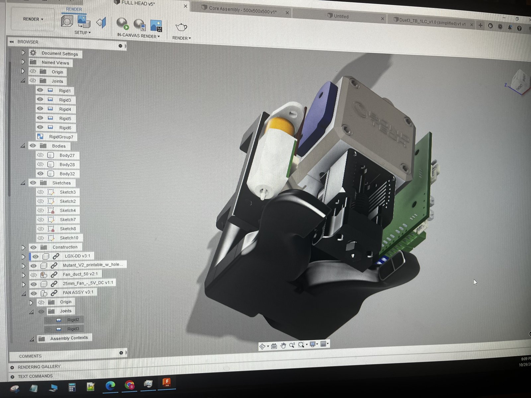Show hidden Sketch10
This screenshot has height=398, width=531.
(x=40, y=238)
